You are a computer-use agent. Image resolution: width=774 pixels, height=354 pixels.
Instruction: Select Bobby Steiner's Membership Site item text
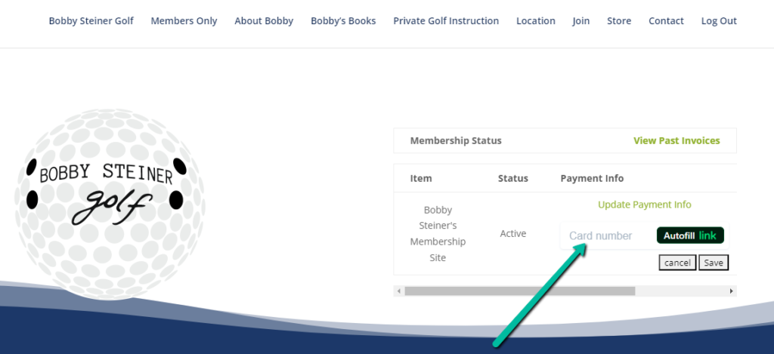tap(438, 234)
